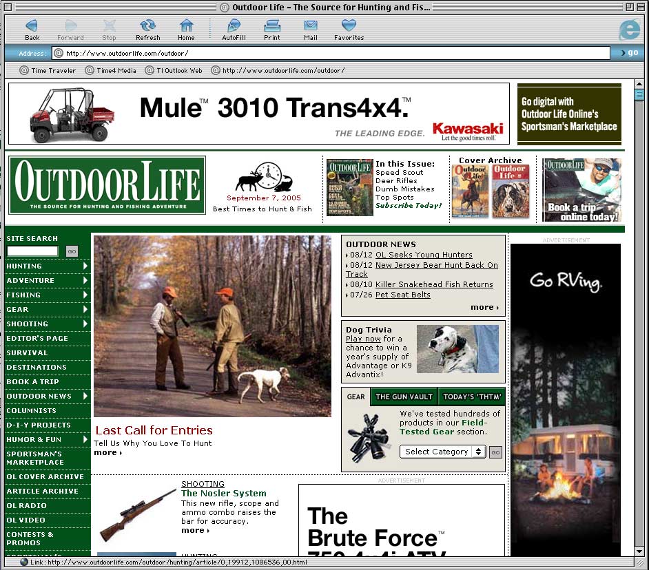Screen dimensions: 649x570
Task: Open DESTINATIONS in sidebar menu
Action: click(x=37, y=368)
